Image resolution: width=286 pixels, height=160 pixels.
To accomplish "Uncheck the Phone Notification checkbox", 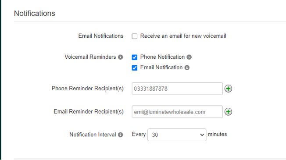I will [x=135, y=57].
